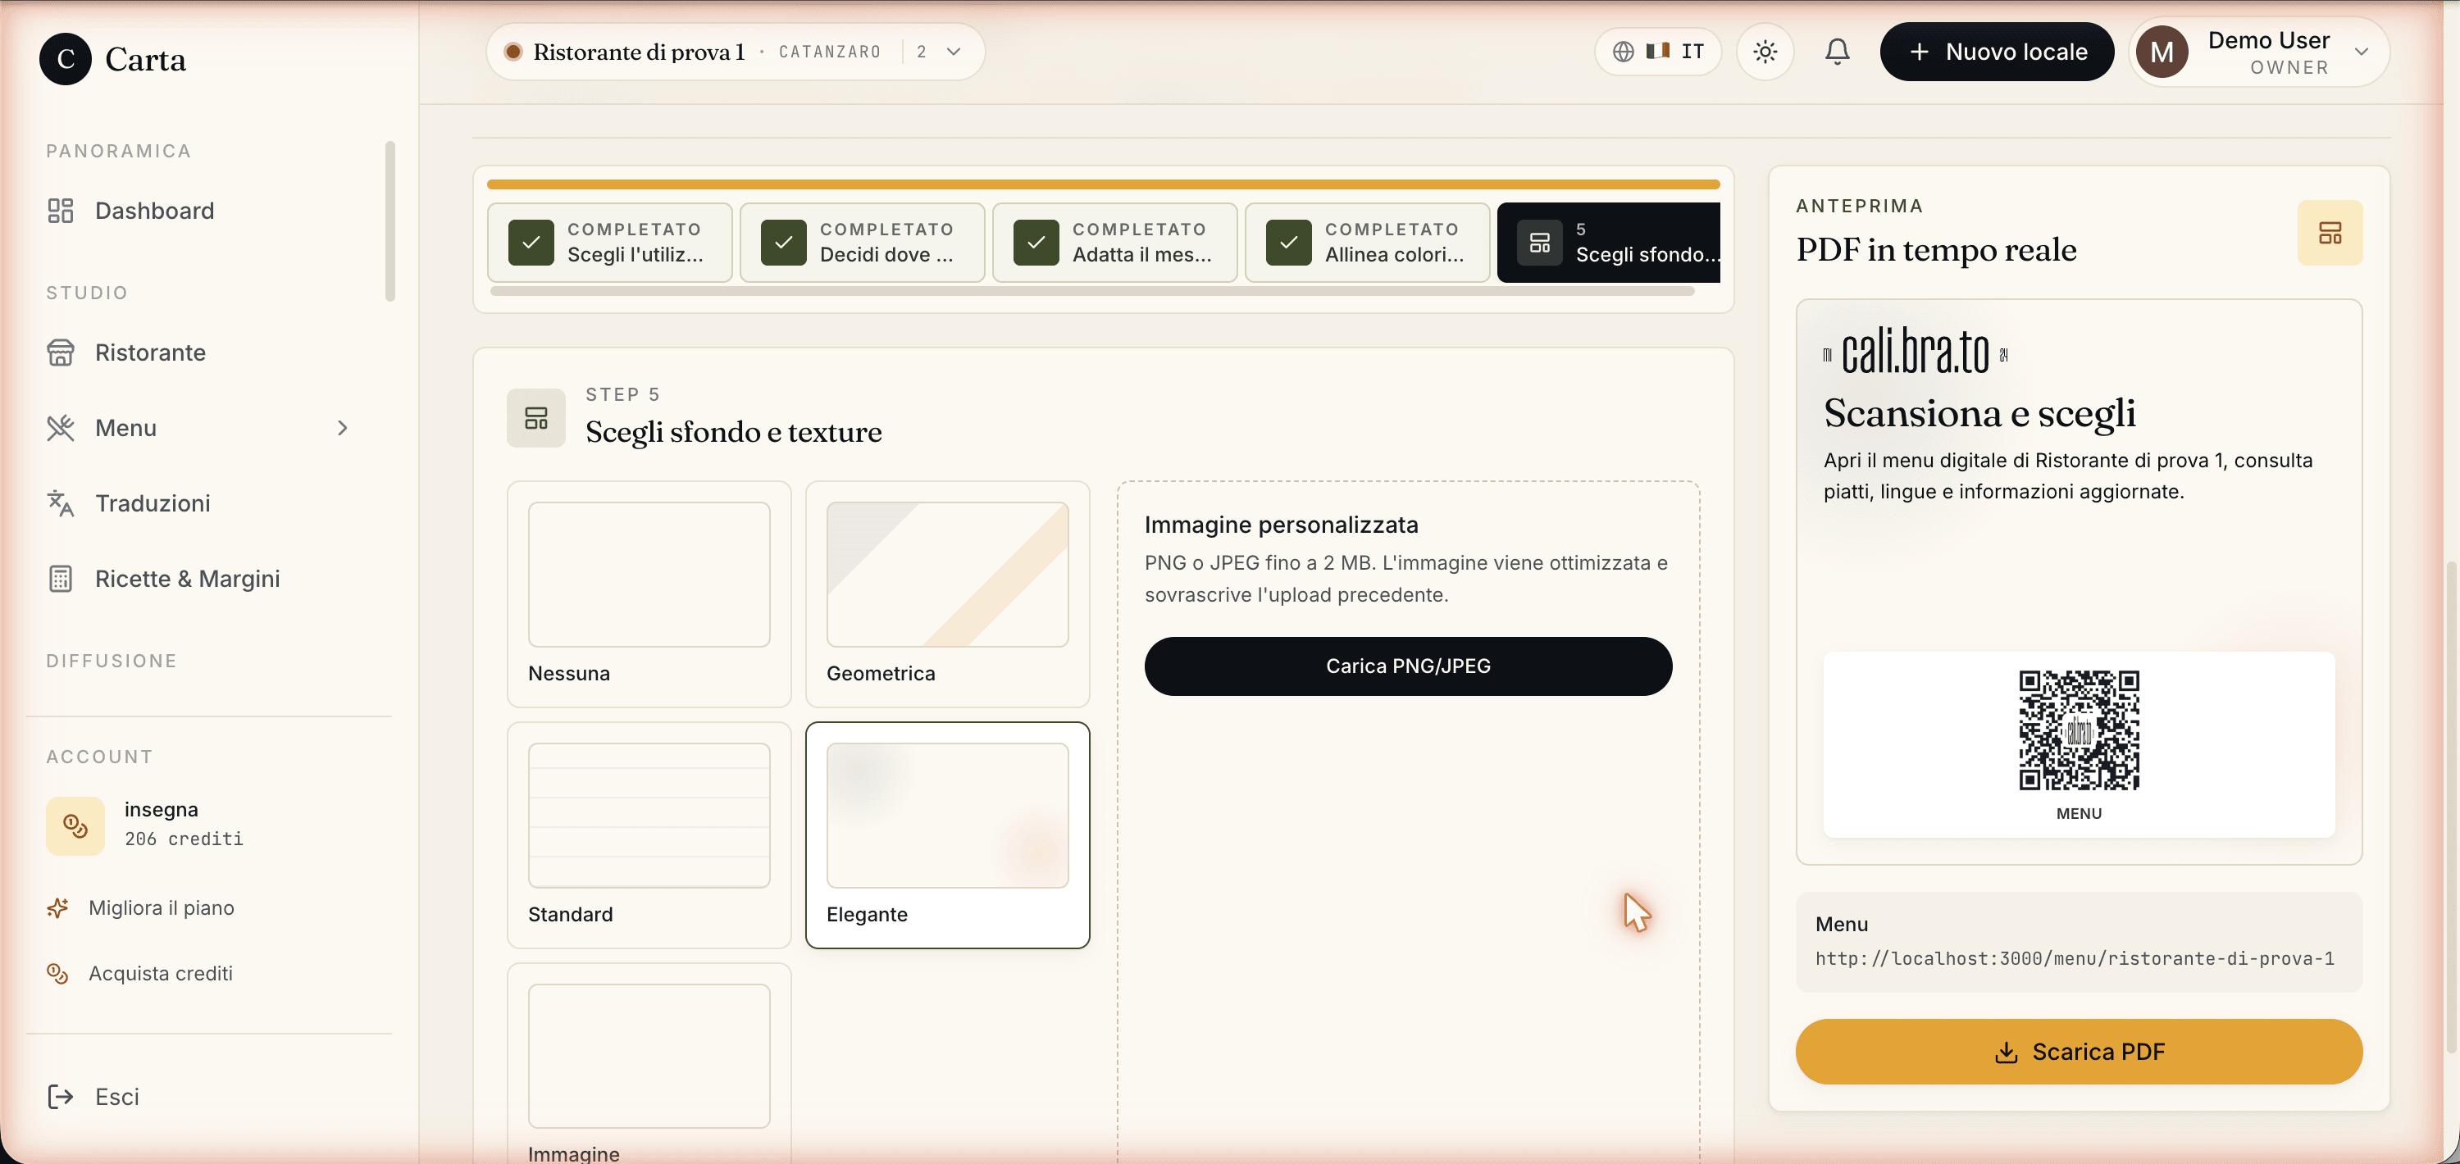Click the layout icon in Anteprima panel
Viewport: 2460px width, 1164px height.
2329,233
